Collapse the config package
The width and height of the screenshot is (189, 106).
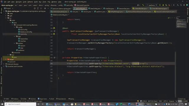tap(14, 27)
